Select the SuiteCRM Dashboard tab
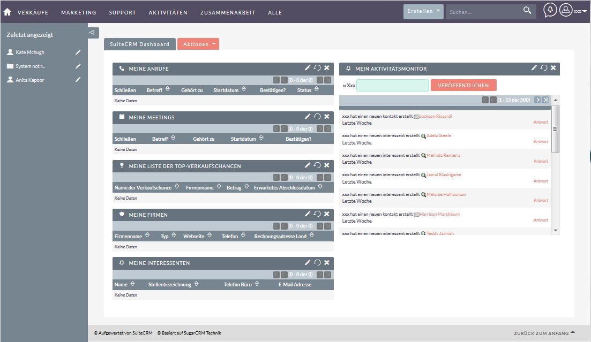This screenshot has width=591, height=342. click(139, 44)
